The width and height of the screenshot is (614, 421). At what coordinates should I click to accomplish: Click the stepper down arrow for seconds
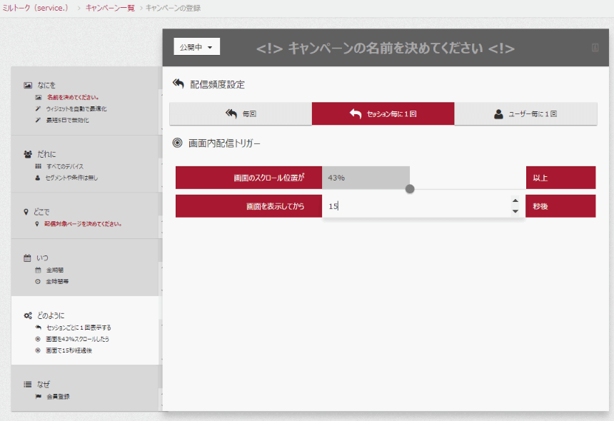coord(515,211)
